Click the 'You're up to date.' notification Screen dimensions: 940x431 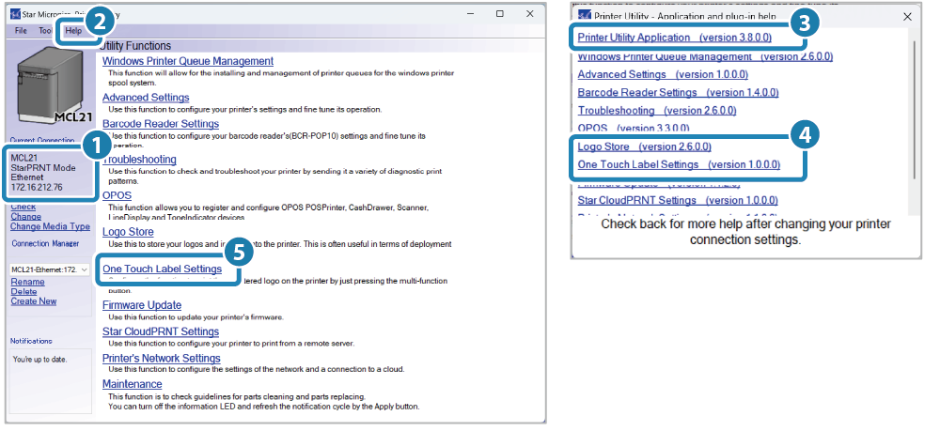(x=40, y=360)
